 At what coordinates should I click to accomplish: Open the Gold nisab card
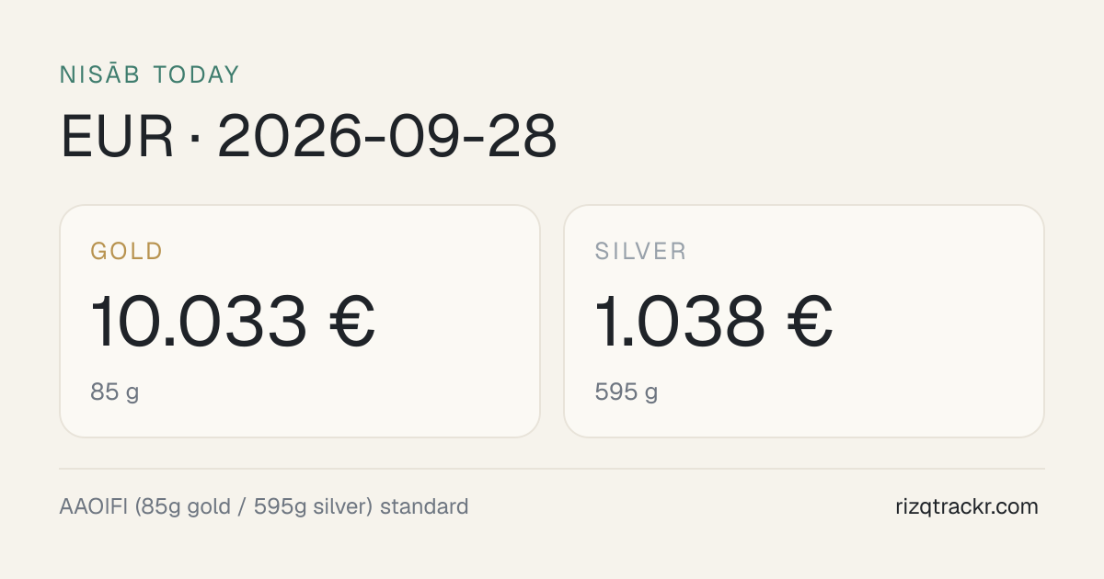point(300,321)
